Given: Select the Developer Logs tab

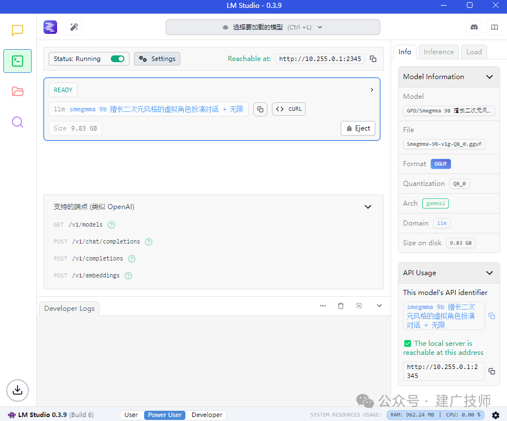Looking at the screenshot, I should 70,309.
